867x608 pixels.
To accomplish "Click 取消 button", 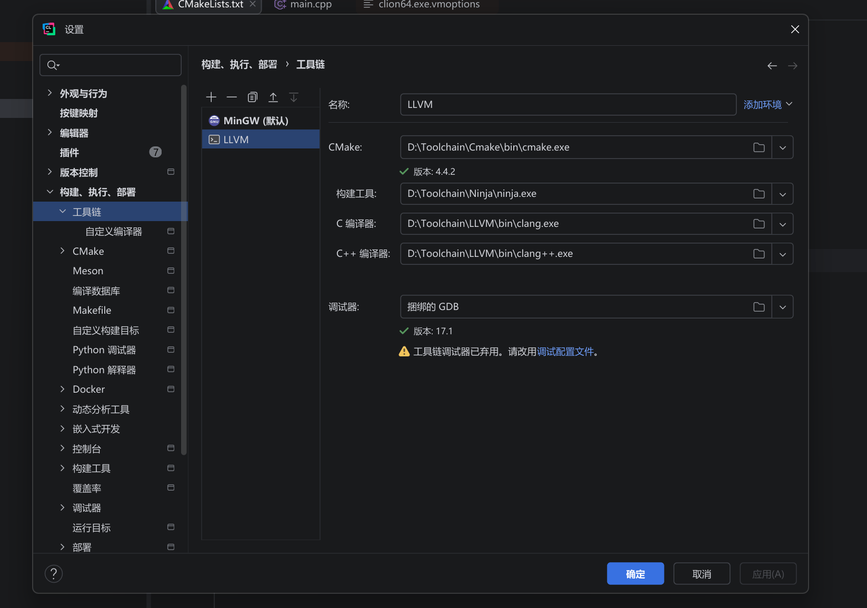I will pyautogui.click(x=702, y=574).
